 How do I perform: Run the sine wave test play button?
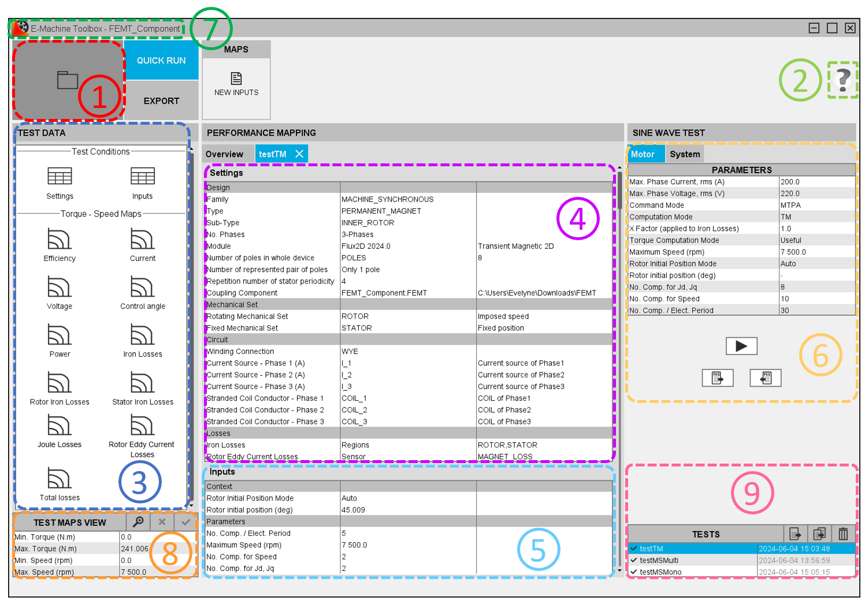[741, 346]
